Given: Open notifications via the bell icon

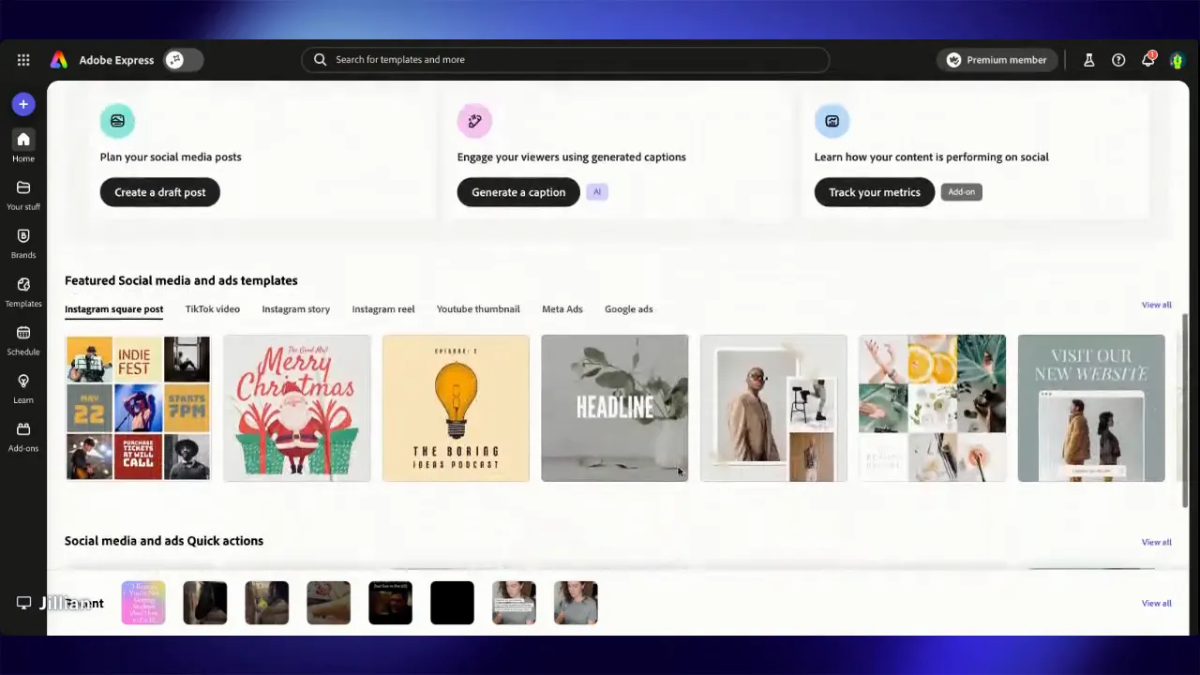Looking at the screenshot, I should click(x=1148, y=59).
